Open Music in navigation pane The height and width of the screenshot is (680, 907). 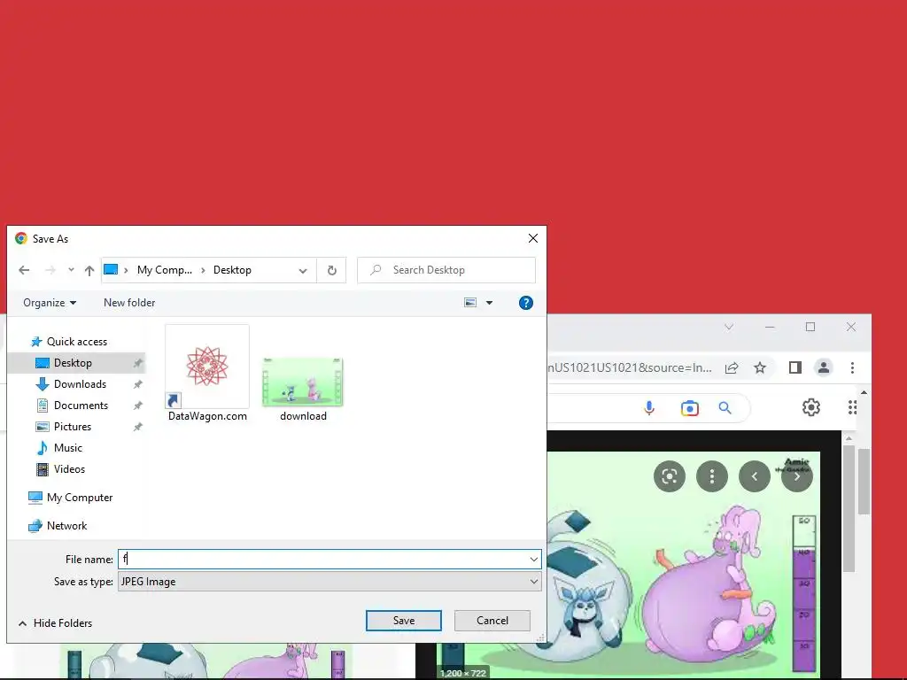click(x=67, y=448)
